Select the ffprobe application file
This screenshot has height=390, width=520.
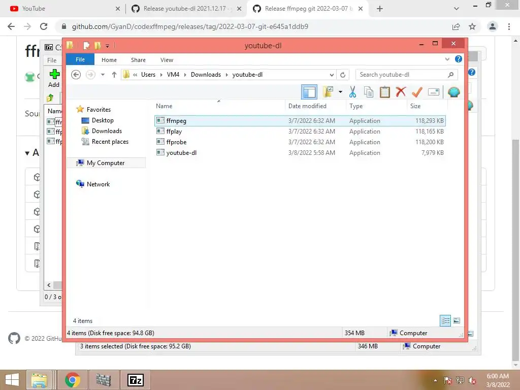tap(300, 142)
